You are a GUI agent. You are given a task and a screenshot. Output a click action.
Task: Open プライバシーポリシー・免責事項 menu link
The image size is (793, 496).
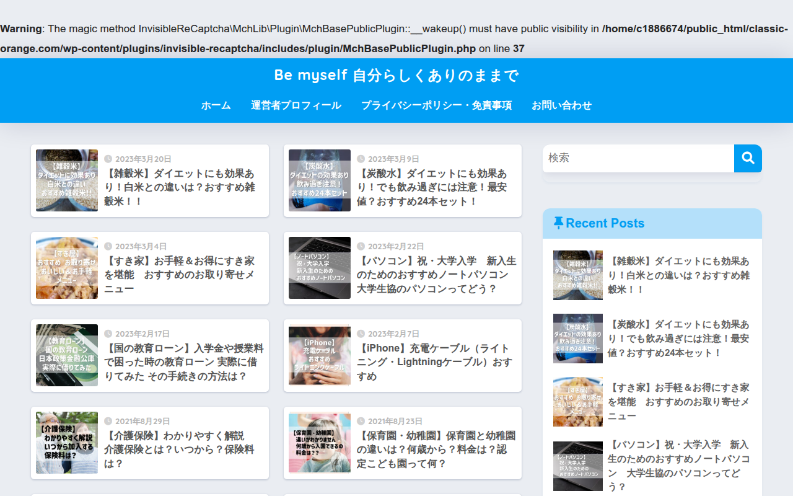[437, 105]
